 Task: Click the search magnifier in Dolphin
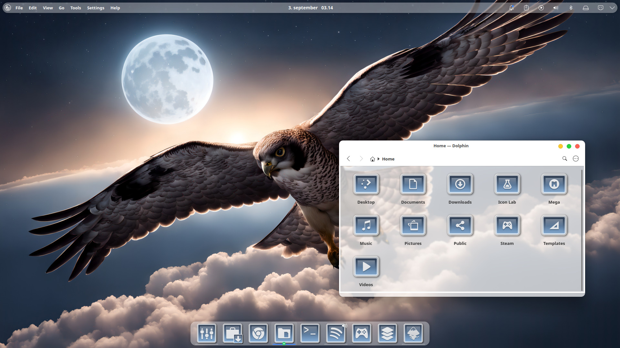coord(564,159)
